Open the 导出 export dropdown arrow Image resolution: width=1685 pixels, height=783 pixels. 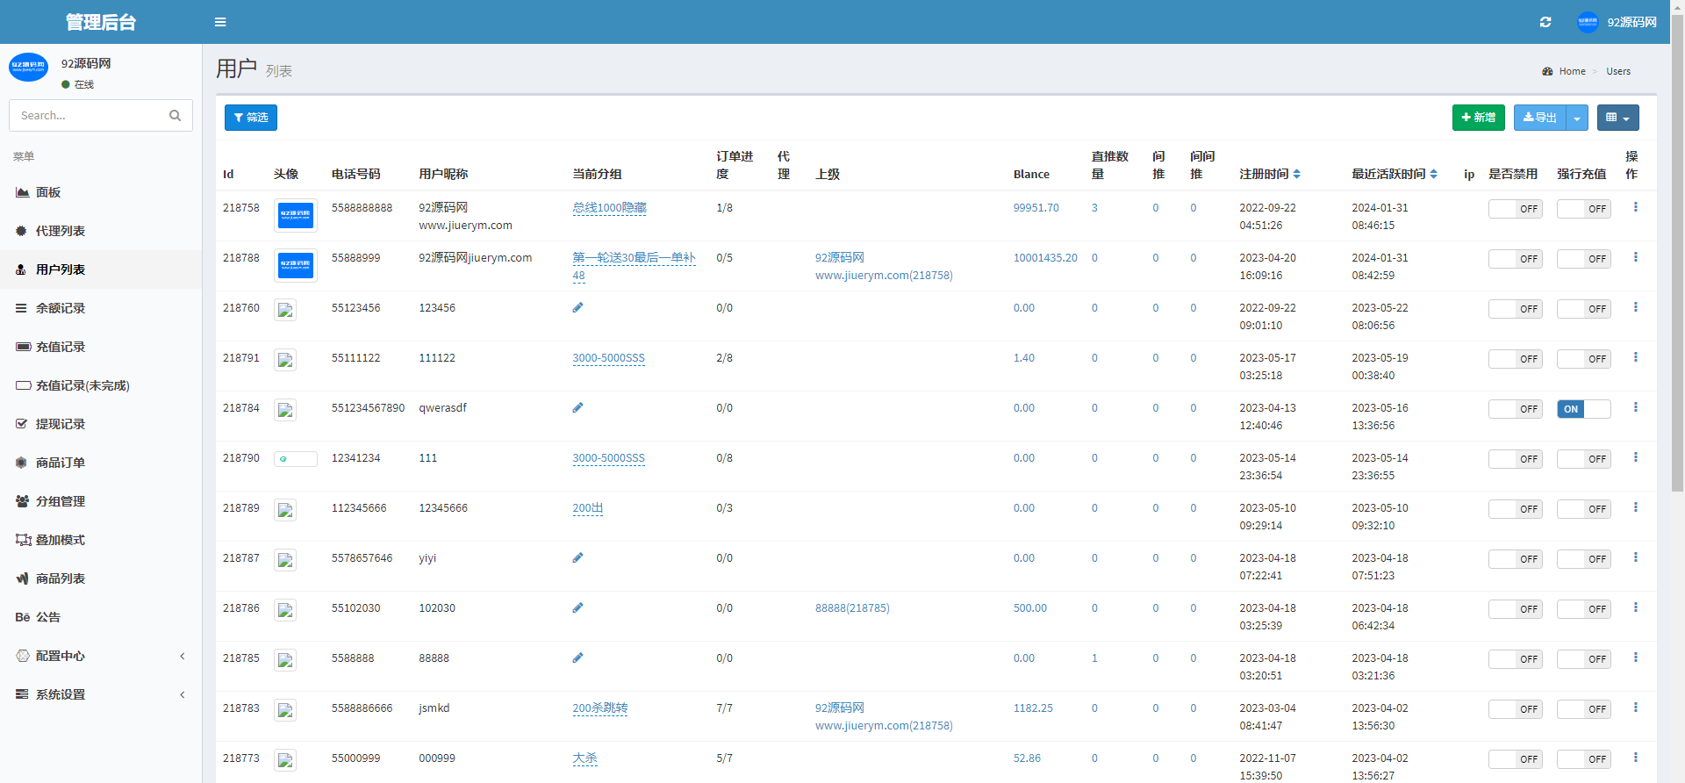tap(1578, 118)
